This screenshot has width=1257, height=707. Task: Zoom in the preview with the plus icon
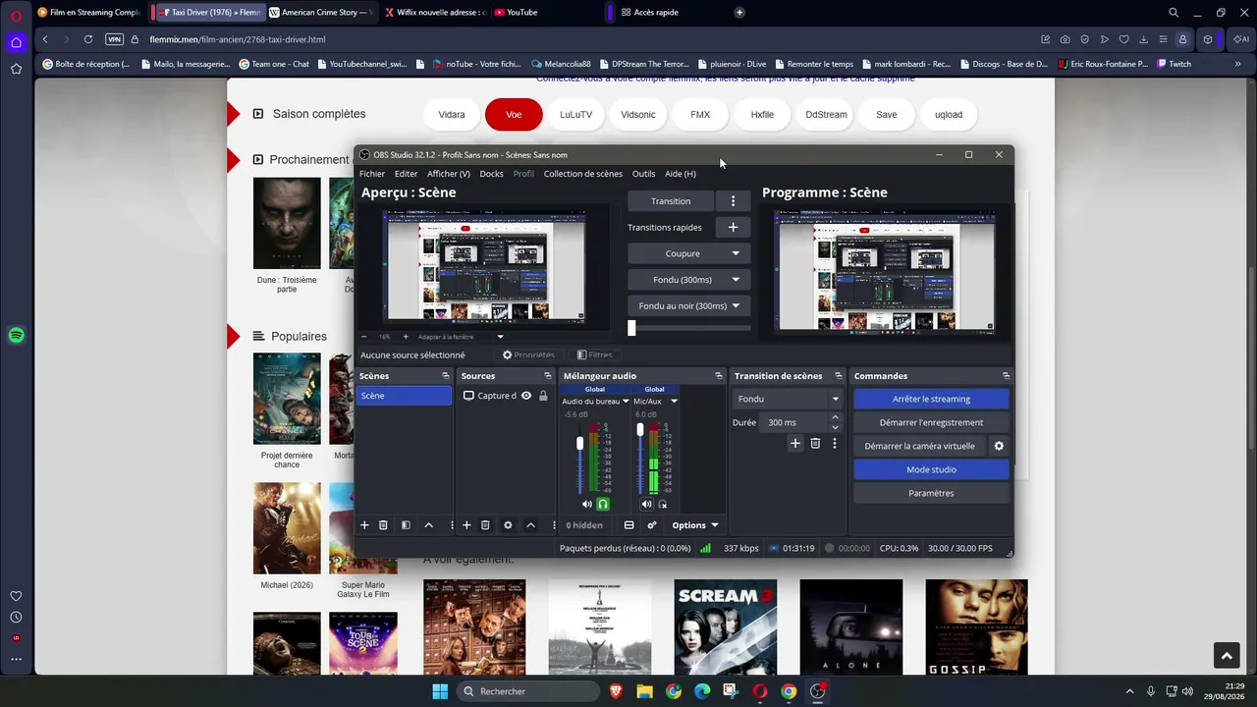tap(405, 337)
